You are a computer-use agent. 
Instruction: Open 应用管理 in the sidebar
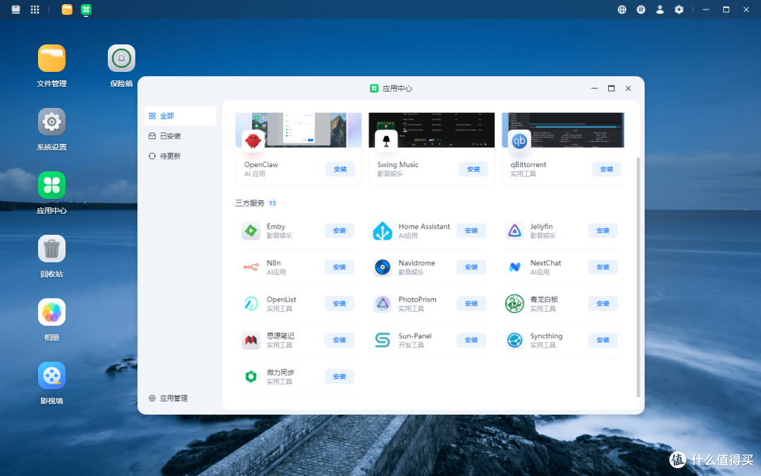(x=168, y=398)
